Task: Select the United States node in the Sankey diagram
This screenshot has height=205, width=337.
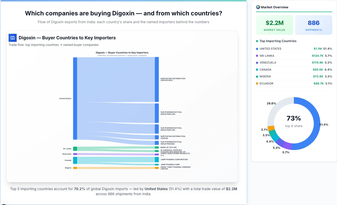Action: (74, 98)
